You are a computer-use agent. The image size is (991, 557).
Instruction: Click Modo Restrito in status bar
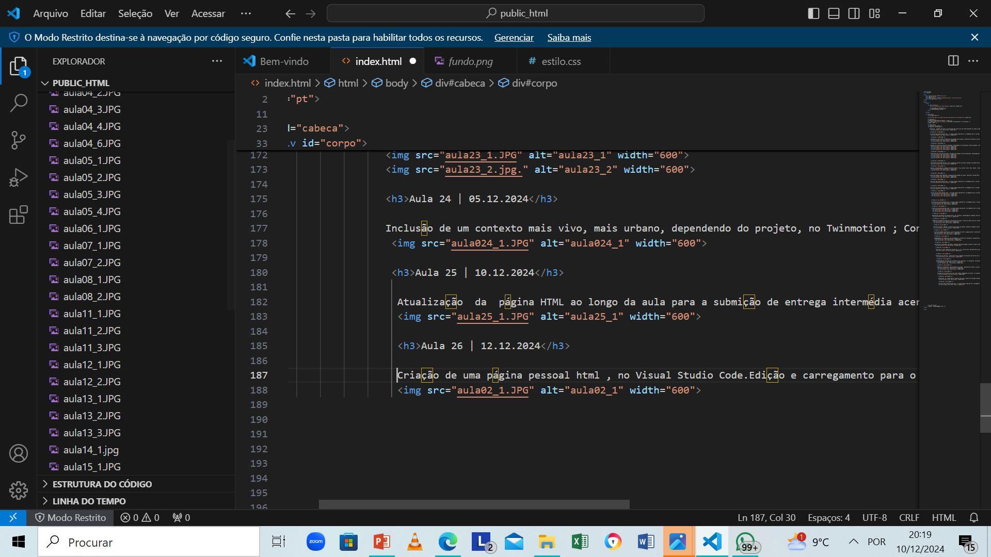[71, 517]
